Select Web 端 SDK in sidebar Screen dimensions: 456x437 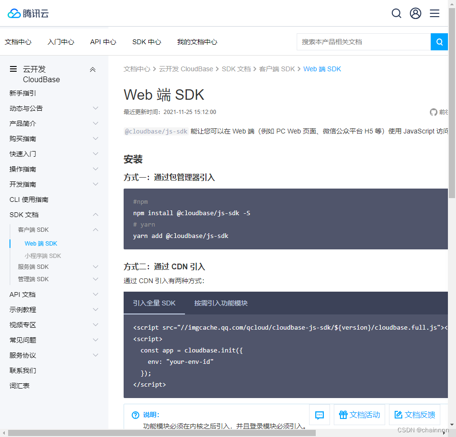(41, 244)
